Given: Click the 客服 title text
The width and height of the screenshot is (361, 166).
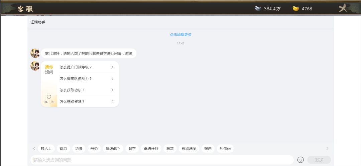Looking at the screenshot, I should click(25, 9).
